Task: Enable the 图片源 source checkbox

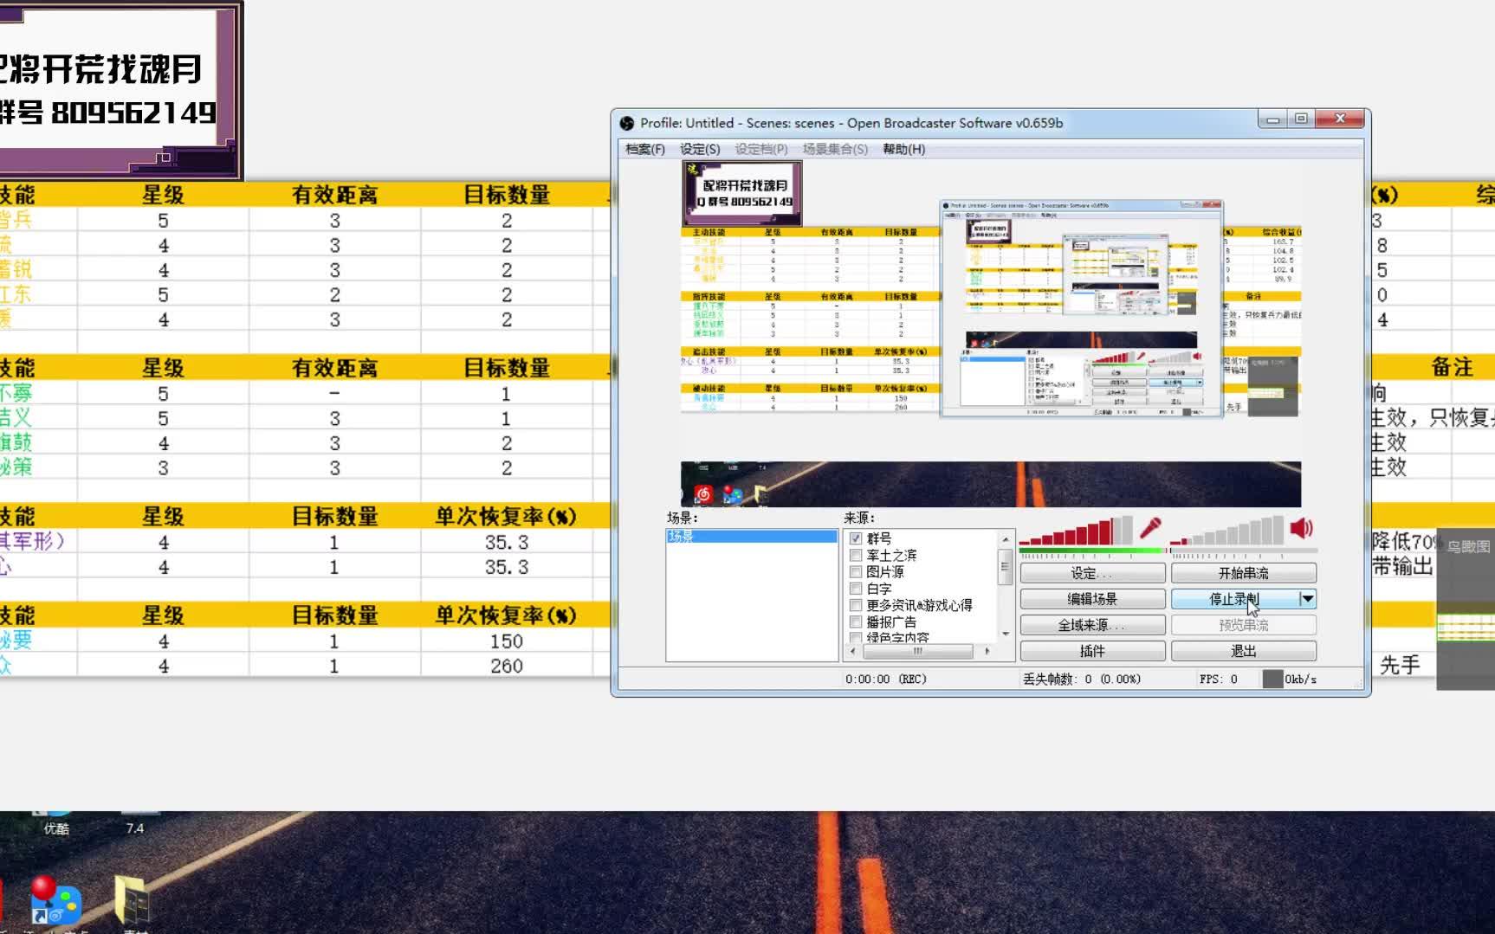Action: pyautogui.click(x=856, y=571)
